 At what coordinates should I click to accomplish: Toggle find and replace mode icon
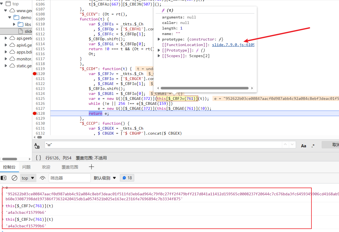point(37,146)
